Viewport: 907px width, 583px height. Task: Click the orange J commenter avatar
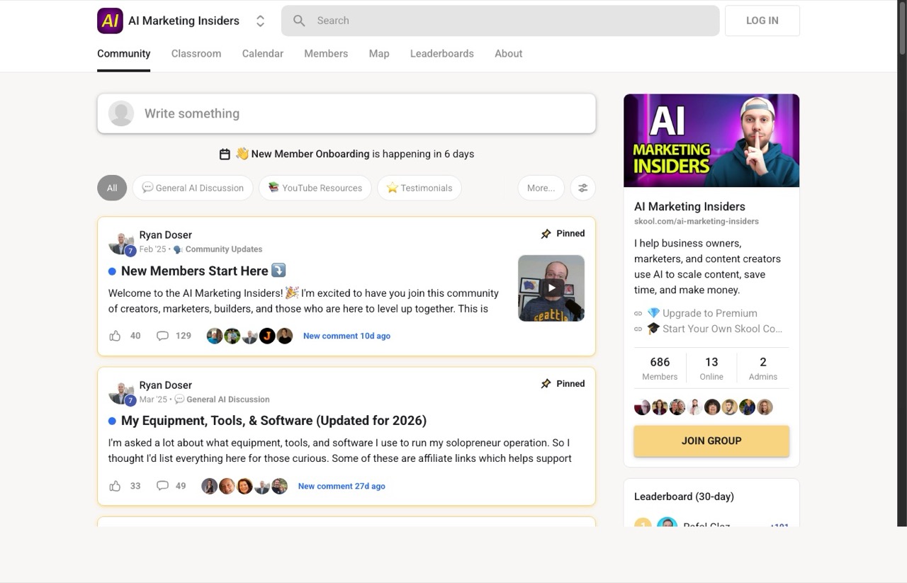click(x=267, y=336)
